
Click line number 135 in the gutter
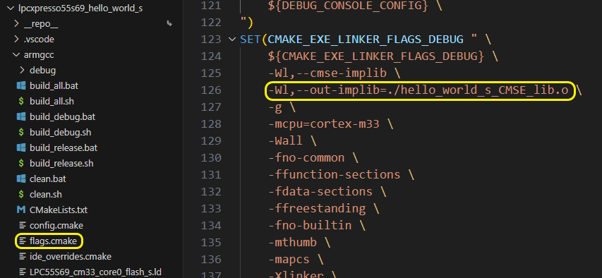tap(211, 242)
